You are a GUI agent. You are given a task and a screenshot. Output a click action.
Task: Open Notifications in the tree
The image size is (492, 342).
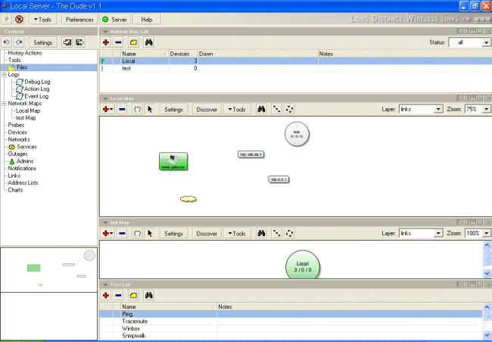22,168
